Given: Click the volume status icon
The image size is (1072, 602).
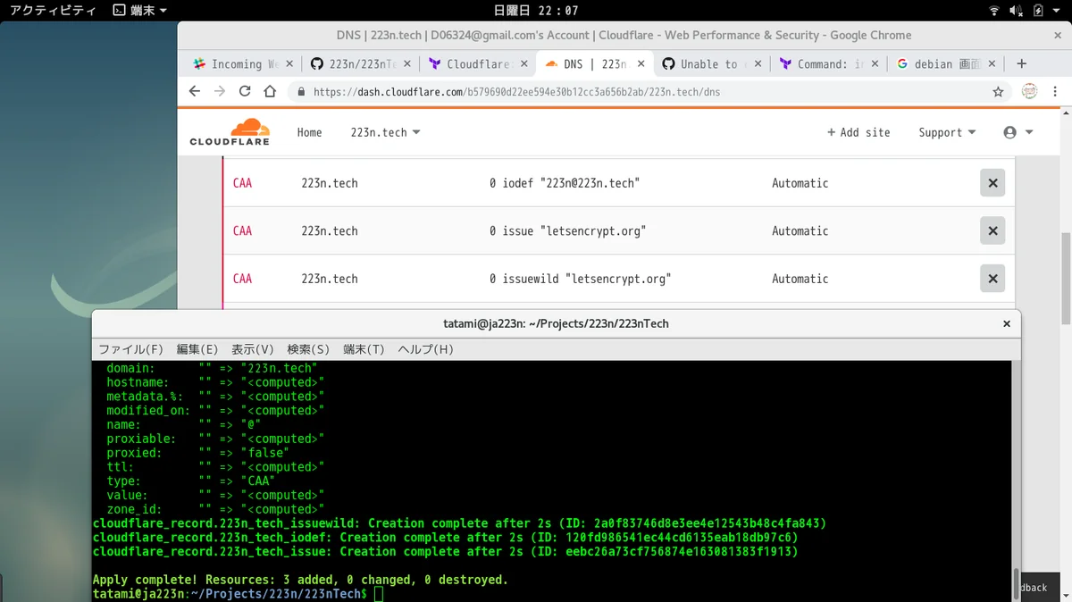Looking at the screenshot, I should (1017, 11).
